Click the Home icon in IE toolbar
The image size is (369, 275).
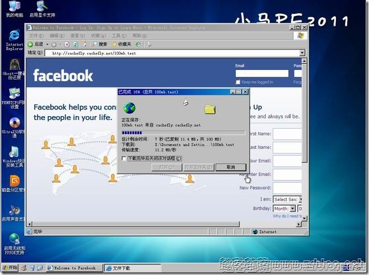pos(84,44)
